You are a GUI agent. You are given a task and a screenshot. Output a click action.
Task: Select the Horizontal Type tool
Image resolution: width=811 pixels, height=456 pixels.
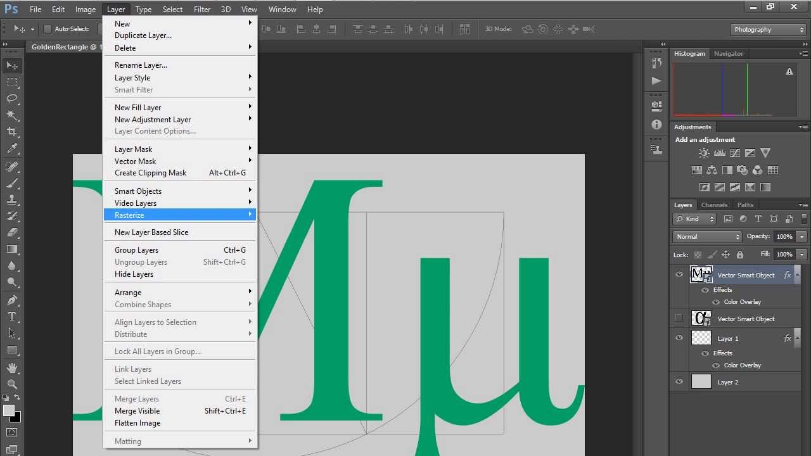[x=12, y=317]
